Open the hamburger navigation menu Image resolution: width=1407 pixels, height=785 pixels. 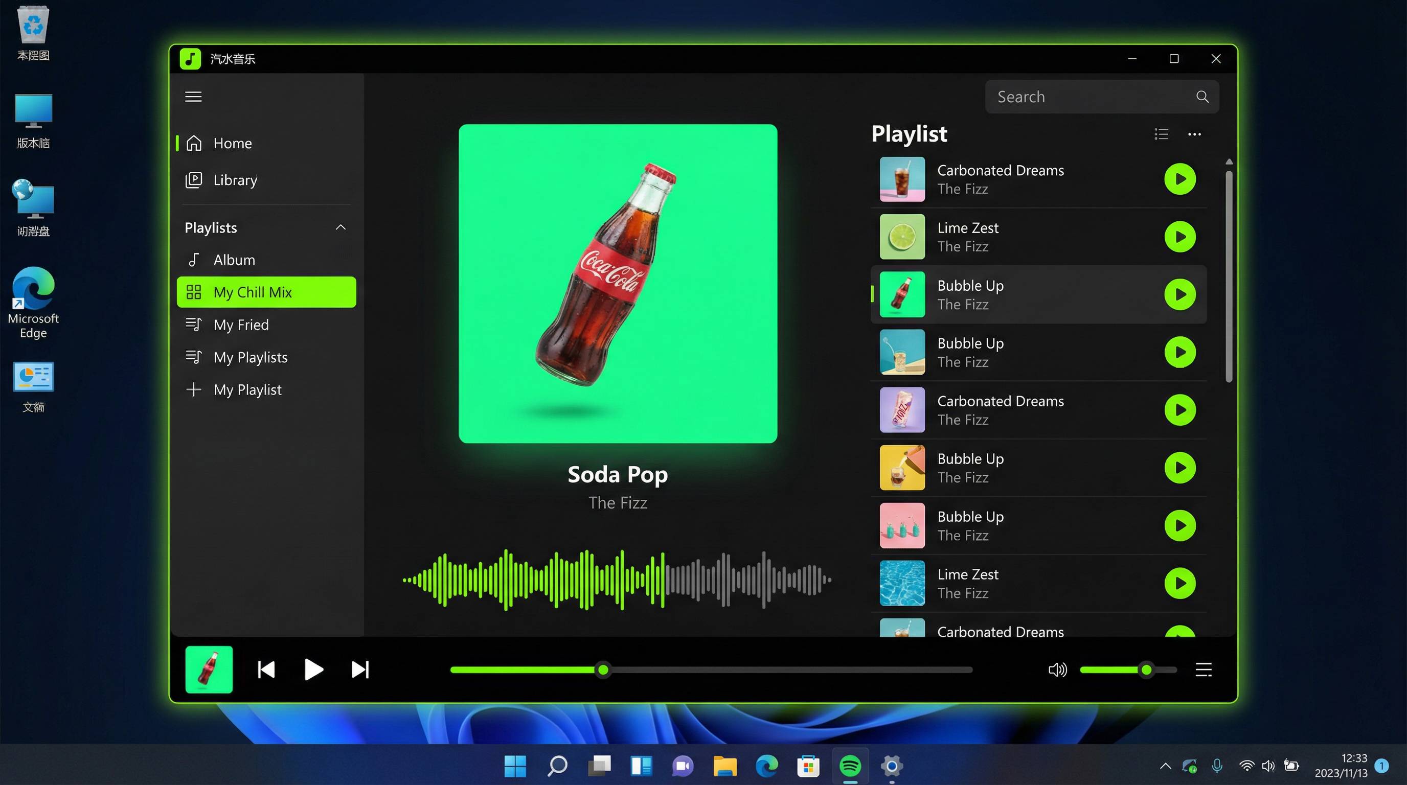click(193, 96)
